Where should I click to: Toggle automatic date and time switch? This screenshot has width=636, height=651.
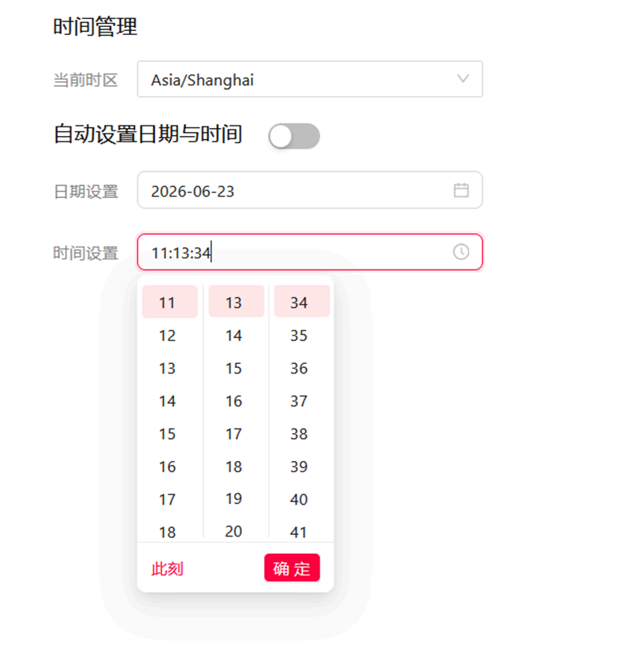[294, 136]
